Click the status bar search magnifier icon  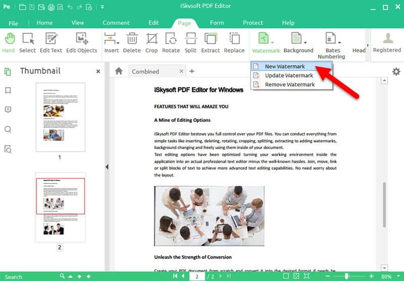62,276
